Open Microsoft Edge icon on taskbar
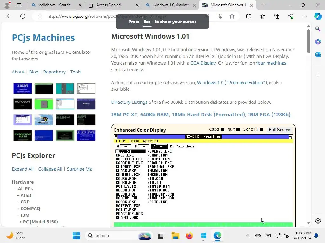The height and width of the screenshot is (243, 325). pos(217,235)
